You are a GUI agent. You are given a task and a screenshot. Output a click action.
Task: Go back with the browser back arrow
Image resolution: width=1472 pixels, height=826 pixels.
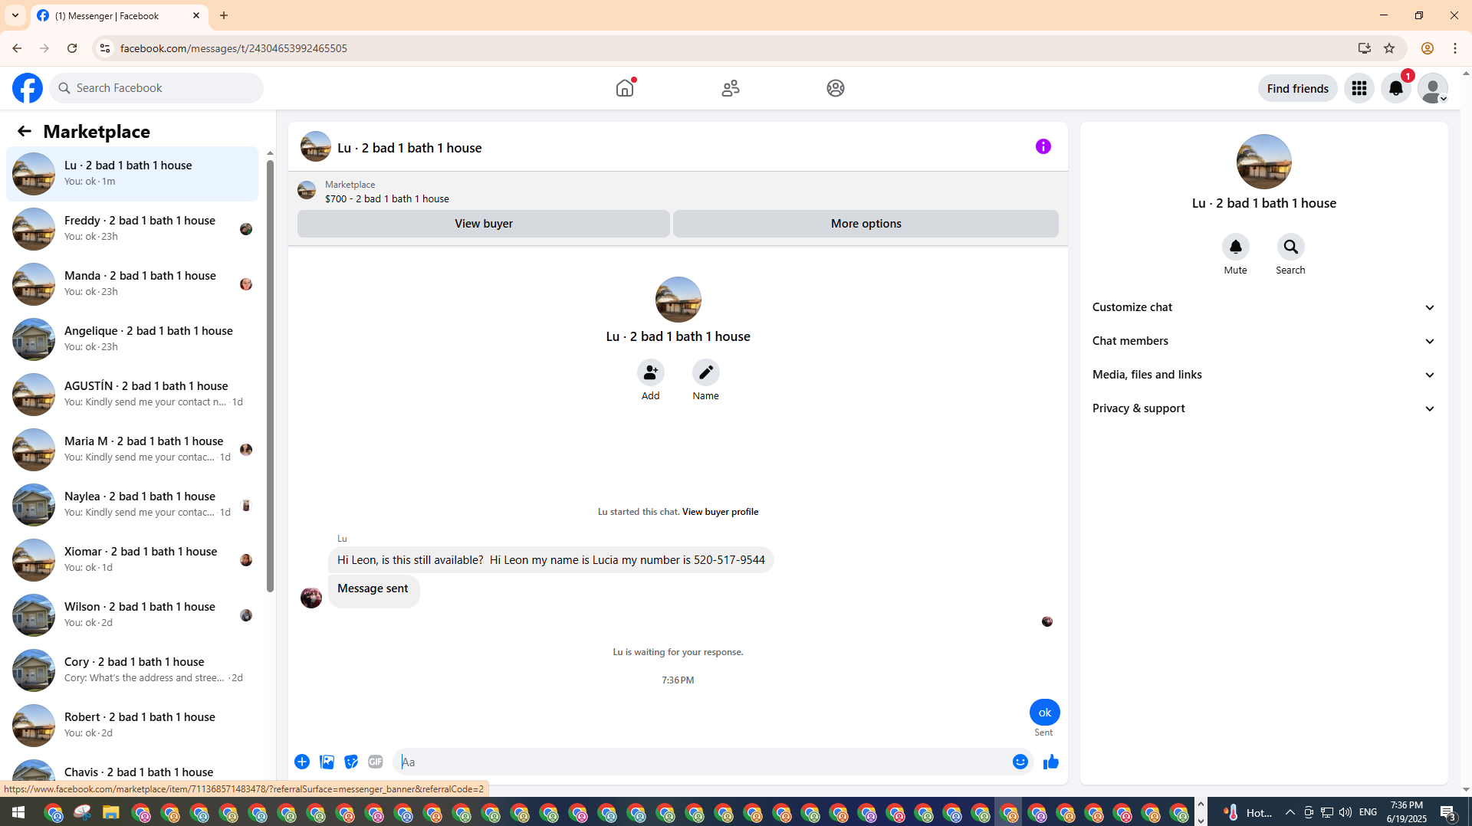17,48
